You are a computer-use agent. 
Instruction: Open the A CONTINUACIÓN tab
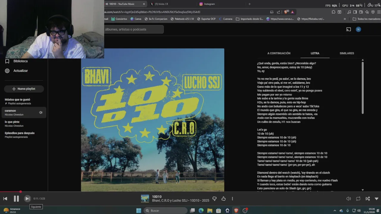(x=279, y=53)
